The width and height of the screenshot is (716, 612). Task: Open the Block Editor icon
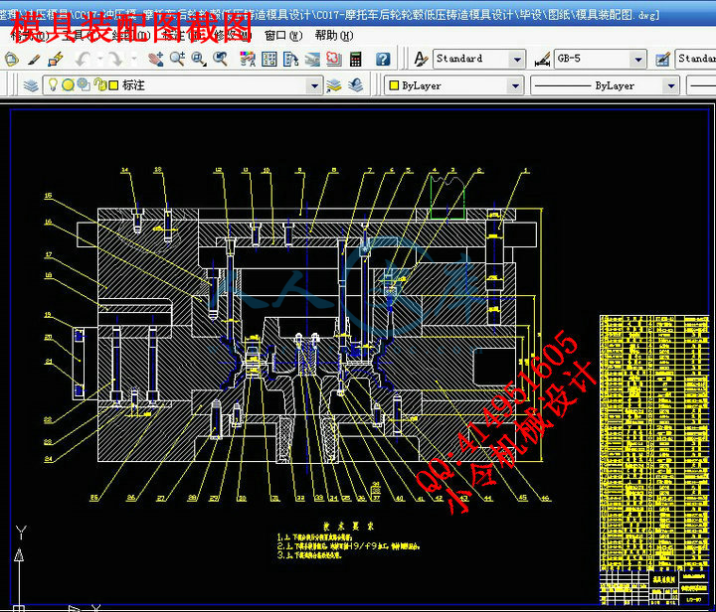tap(56, 60)
